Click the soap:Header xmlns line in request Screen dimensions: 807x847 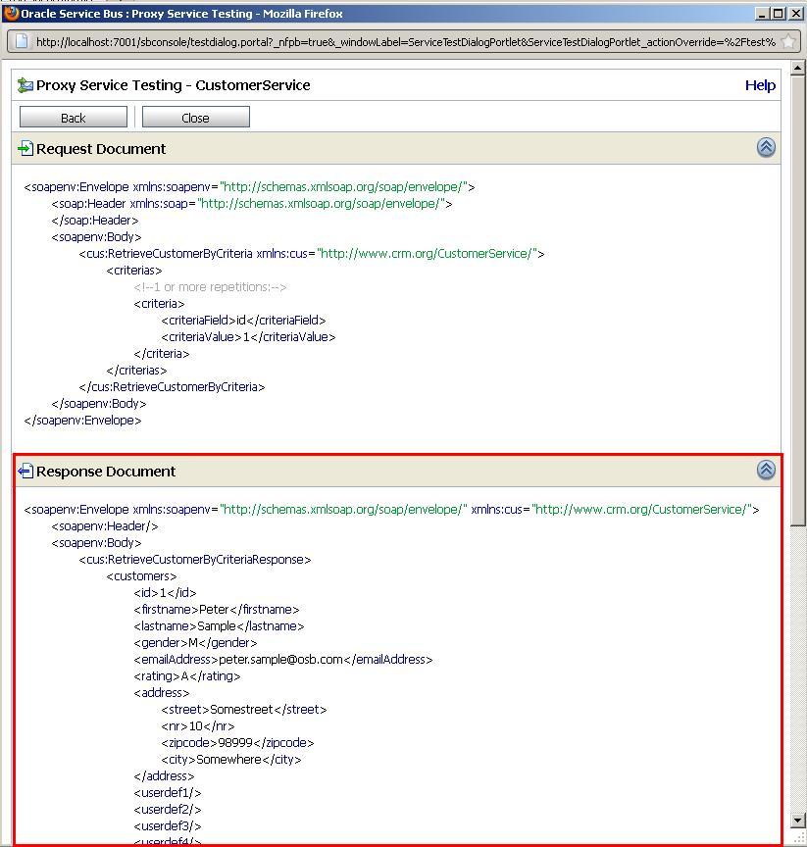click(252, 204)
